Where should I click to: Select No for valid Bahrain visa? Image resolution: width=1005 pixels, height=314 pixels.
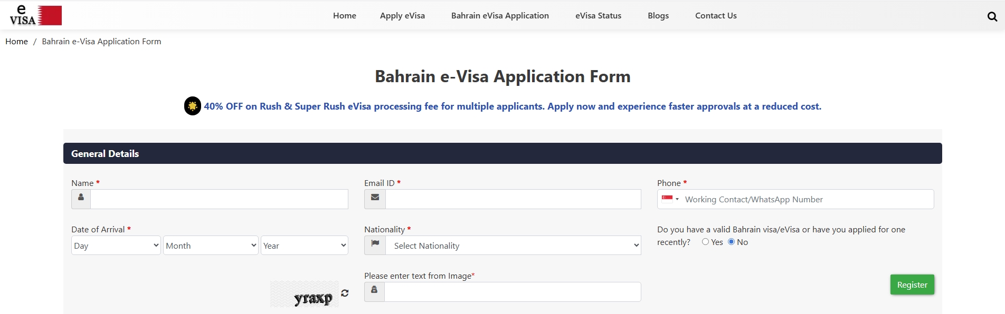click(x=731, y=242)
